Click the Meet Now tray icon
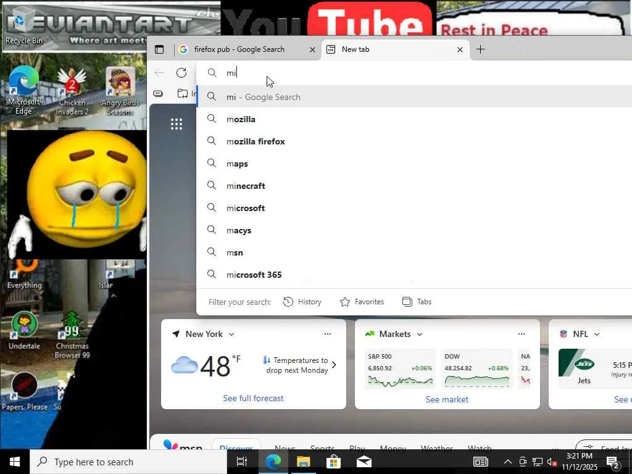The height and width of the screenshot is (474, 632). [523, 462]
